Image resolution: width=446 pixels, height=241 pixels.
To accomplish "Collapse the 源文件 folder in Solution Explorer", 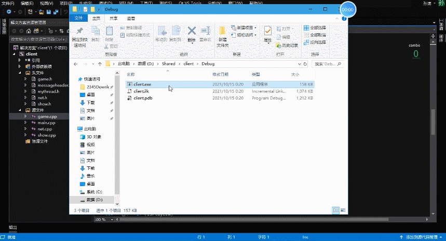I will tap(20, 110).
